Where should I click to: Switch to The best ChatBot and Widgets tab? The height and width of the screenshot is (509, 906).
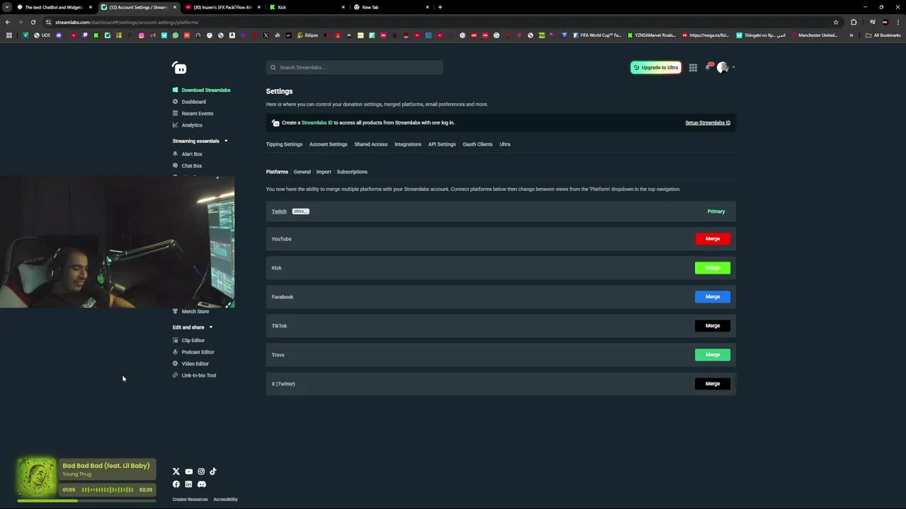[54, 7]
